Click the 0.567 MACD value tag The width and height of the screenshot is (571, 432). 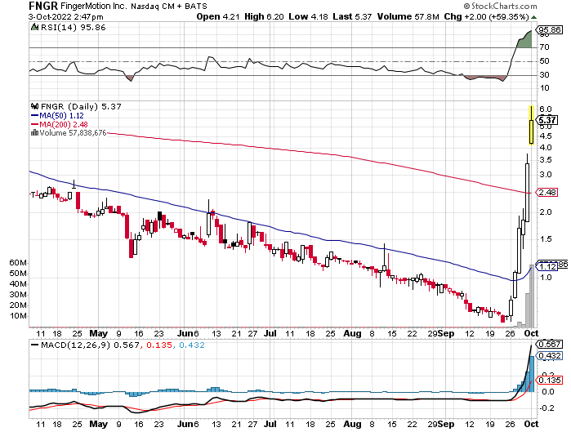pos(550,345)
